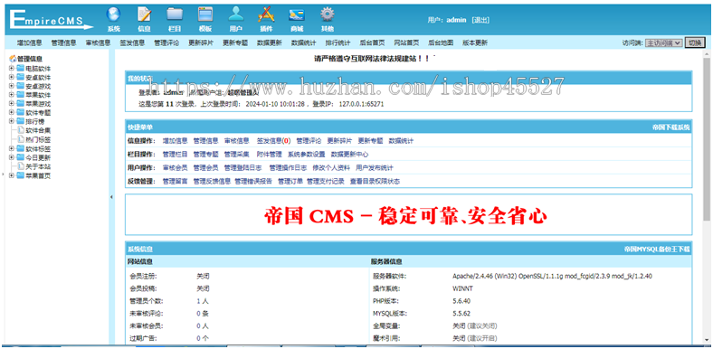Click the 退出 logout link
Screen dimensions: 713x349
tap(480, 20)
